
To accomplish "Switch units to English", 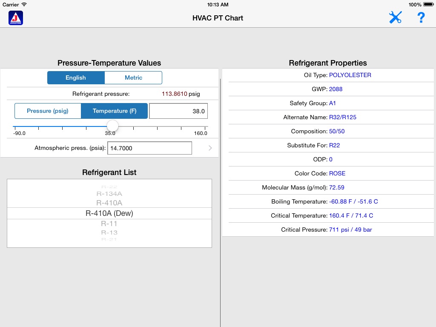I will pyautogui.click(x=76, y=77).
